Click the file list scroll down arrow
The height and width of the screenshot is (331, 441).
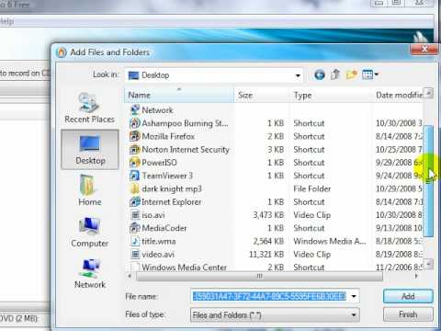tap(429, 264)
